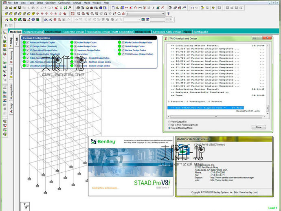Click the Rotate Up red arrow icon

pyautogui.click(x=37, y=13)
